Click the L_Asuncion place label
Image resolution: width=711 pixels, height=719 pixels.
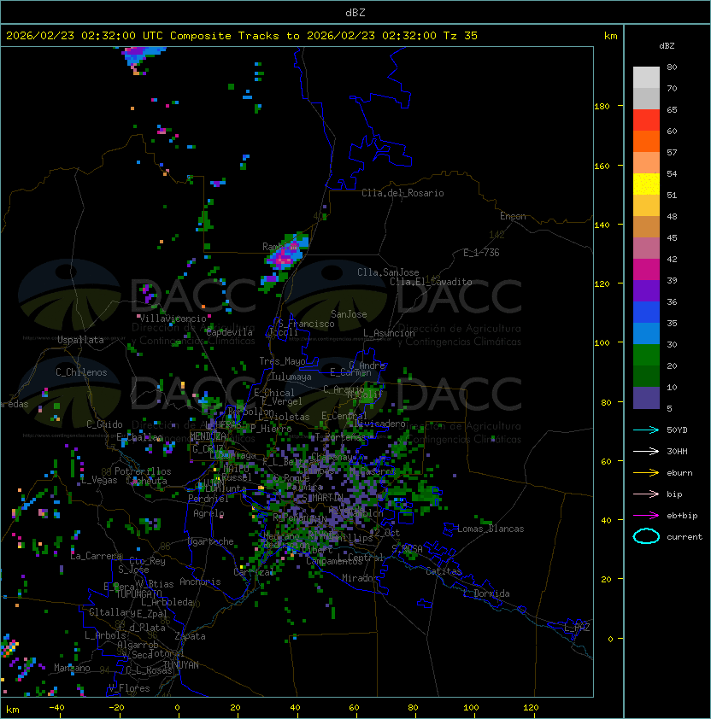tap(389, 333)
